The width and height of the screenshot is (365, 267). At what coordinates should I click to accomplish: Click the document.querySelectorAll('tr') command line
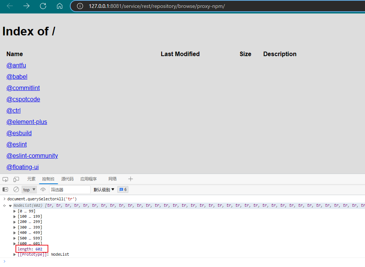tap(42, 199)
